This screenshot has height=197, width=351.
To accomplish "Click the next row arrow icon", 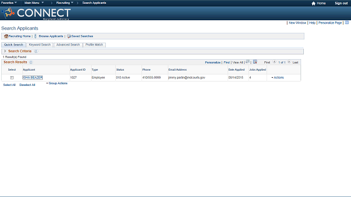I will [x=289, y=62].
